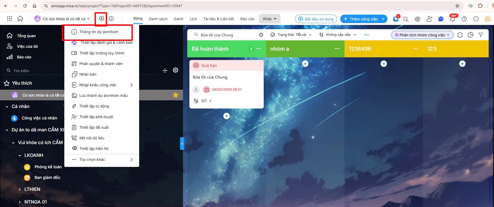The image size is (494, 207).
Task: Expand the NTNGA 01 tree node
Action: 20,202
